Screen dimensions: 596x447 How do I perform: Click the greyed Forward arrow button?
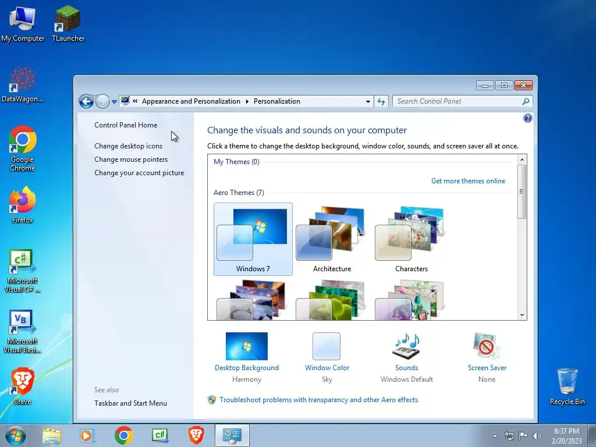pos(102,101)
